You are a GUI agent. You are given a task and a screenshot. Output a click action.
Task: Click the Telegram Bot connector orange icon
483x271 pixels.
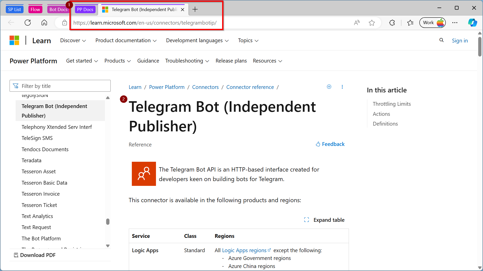[144, 174]
